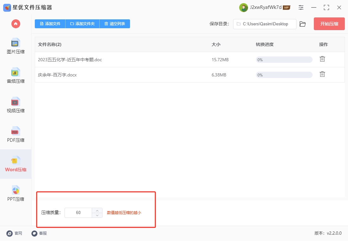This screenshot has width=348, height=241.
Task: Open settings sliders icon in title bar
Action: 301,8
